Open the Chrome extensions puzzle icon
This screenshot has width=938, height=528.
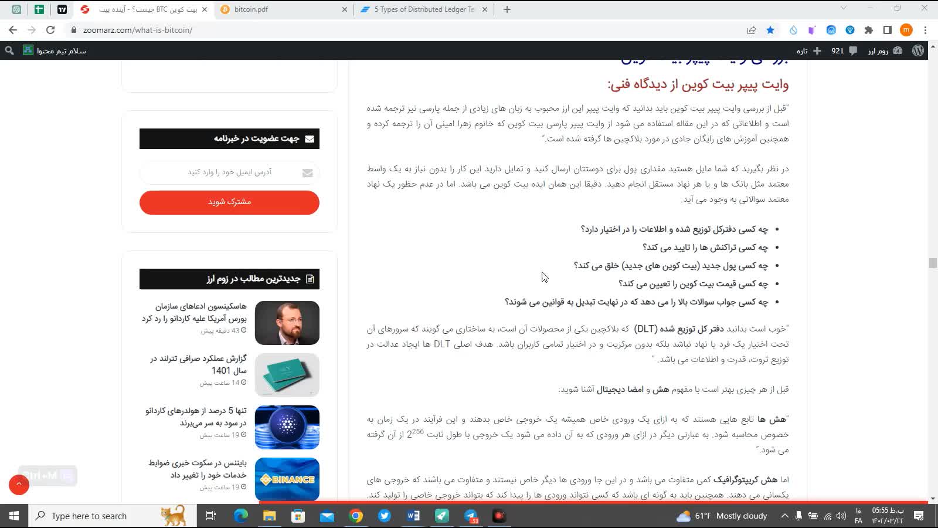[x=869, y=30]
